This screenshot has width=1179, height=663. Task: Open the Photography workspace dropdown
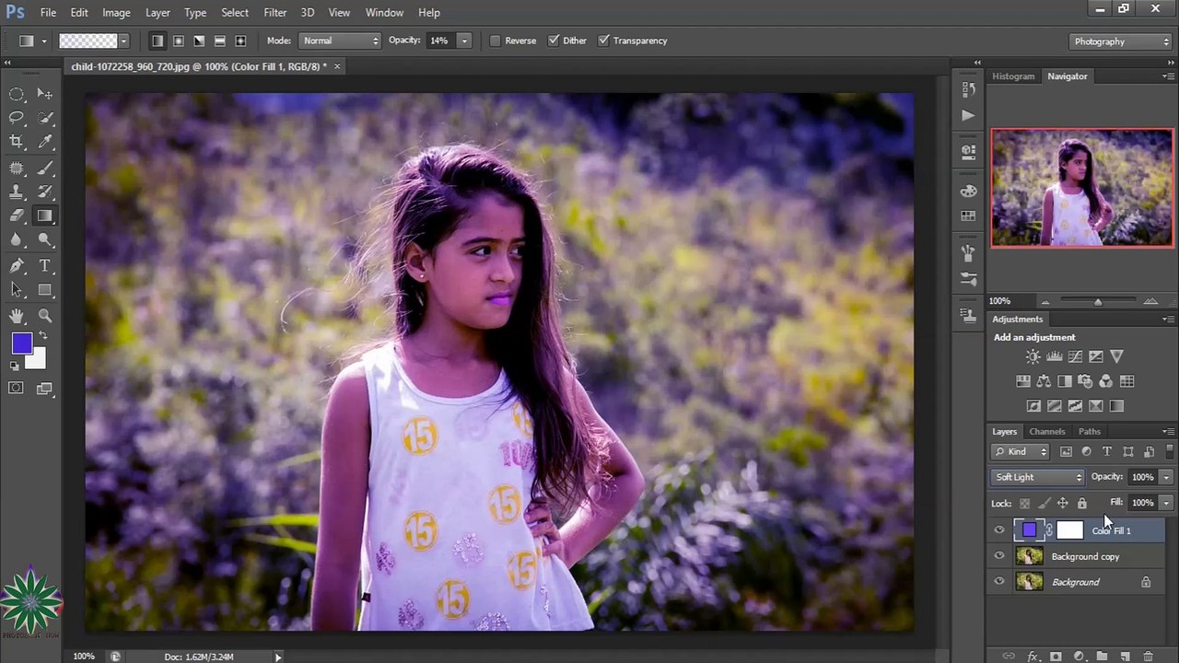[1121, 41]
